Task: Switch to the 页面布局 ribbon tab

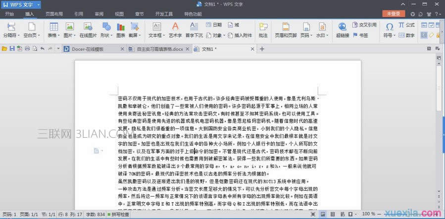Action: (54, 14)
